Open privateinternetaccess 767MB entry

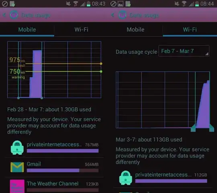(54, 148)
